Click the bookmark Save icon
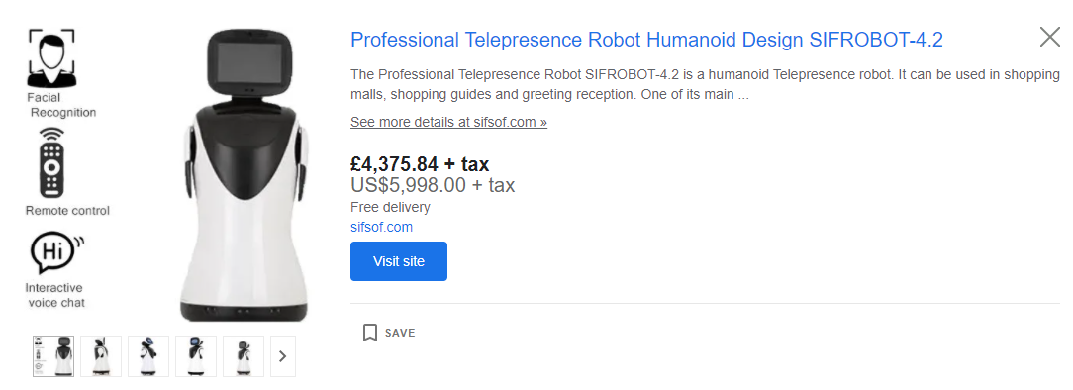Screen dimensions: 1073x390 click(x=370, y=334)
